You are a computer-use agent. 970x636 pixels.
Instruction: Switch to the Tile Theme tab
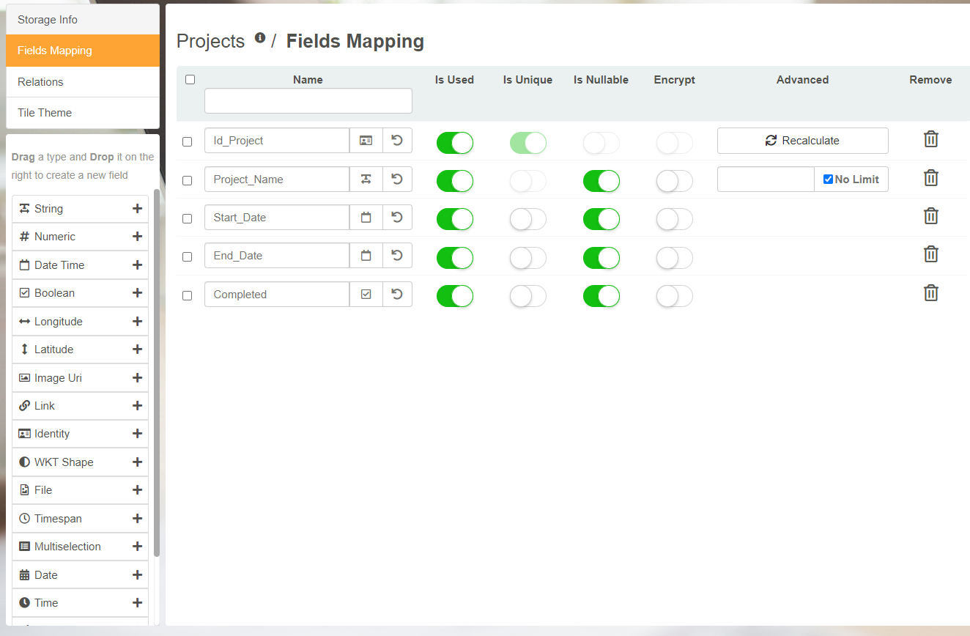point(82,113)
